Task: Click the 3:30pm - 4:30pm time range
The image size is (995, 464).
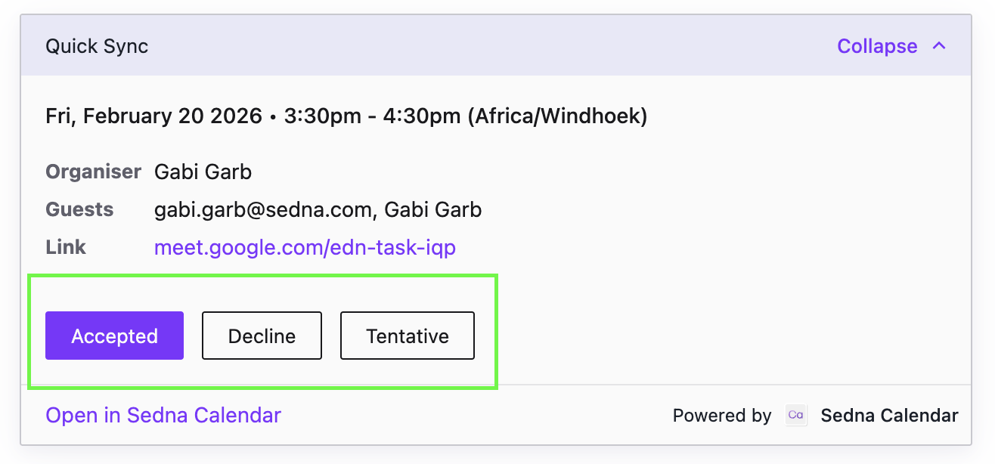Action: coord(373,116)
